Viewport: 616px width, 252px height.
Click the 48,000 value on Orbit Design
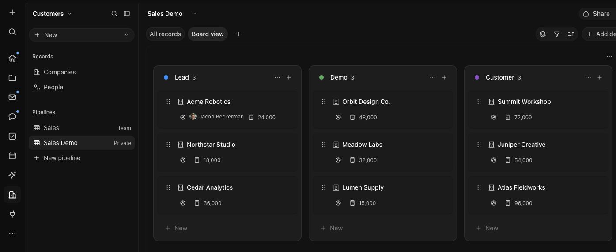(x=368, y=117)
